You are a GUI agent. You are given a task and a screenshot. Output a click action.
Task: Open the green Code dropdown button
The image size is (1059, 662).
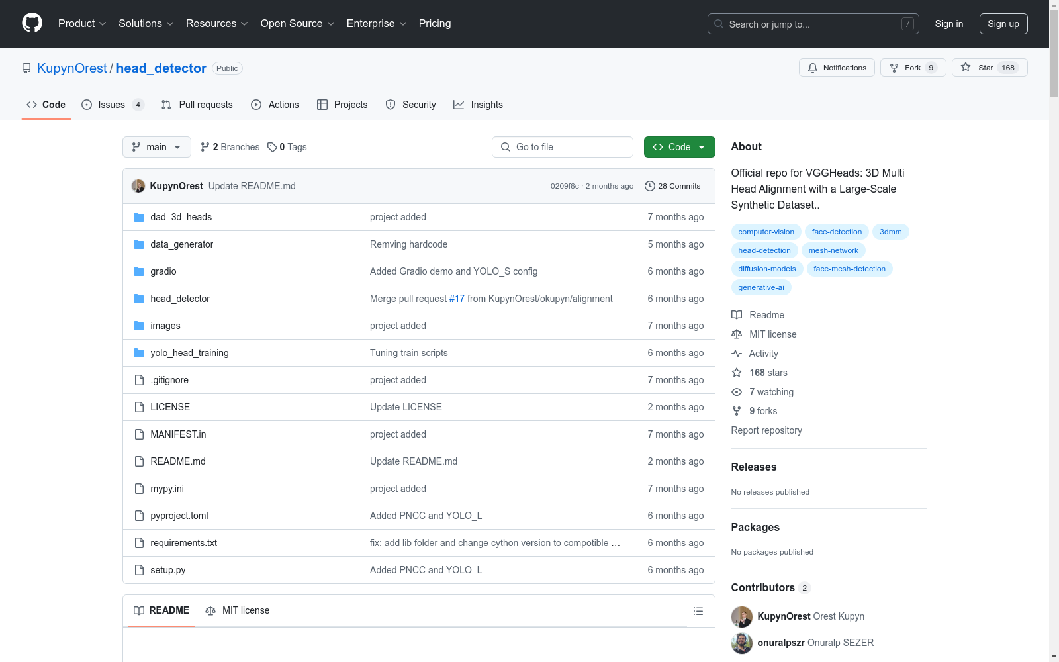[x=679, y=147]
